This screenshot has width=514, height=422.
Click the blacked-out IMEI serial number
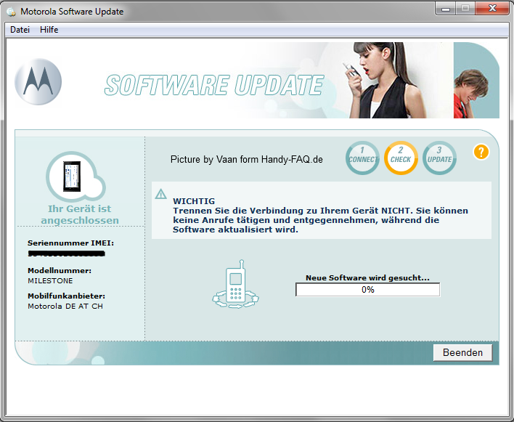(66, 254)
